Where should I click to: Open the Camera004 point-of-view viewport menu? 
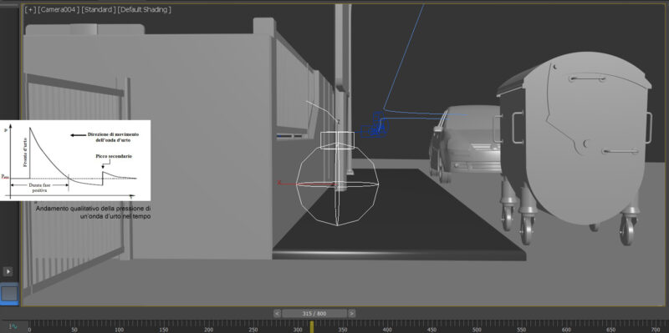pyautogui.click(x=59, y=10)
